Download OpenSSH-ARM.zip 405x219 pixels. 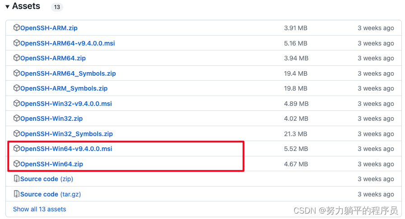49,28
